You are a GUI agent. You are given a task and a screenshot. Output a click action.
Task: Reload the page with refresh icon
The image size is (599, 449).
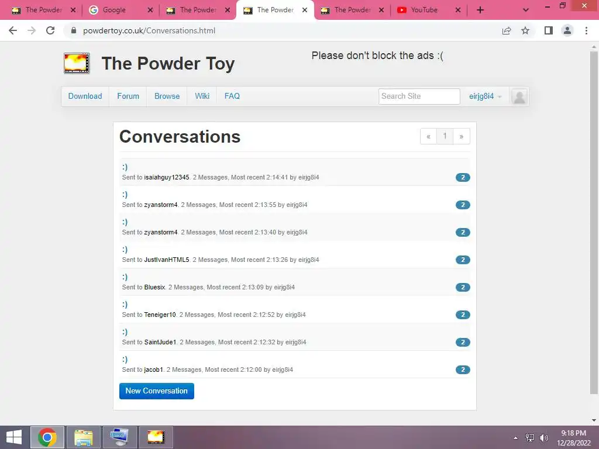pyautogui.click(x=50, y=30)
